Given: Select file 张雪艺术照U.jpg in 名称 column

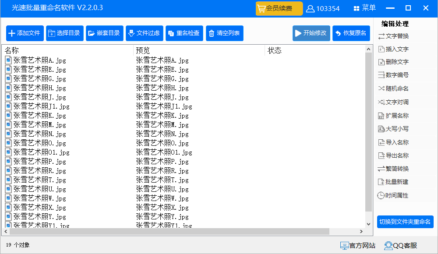Looking at the screenshot, I should pyautogui.click(x=40, y=190).
